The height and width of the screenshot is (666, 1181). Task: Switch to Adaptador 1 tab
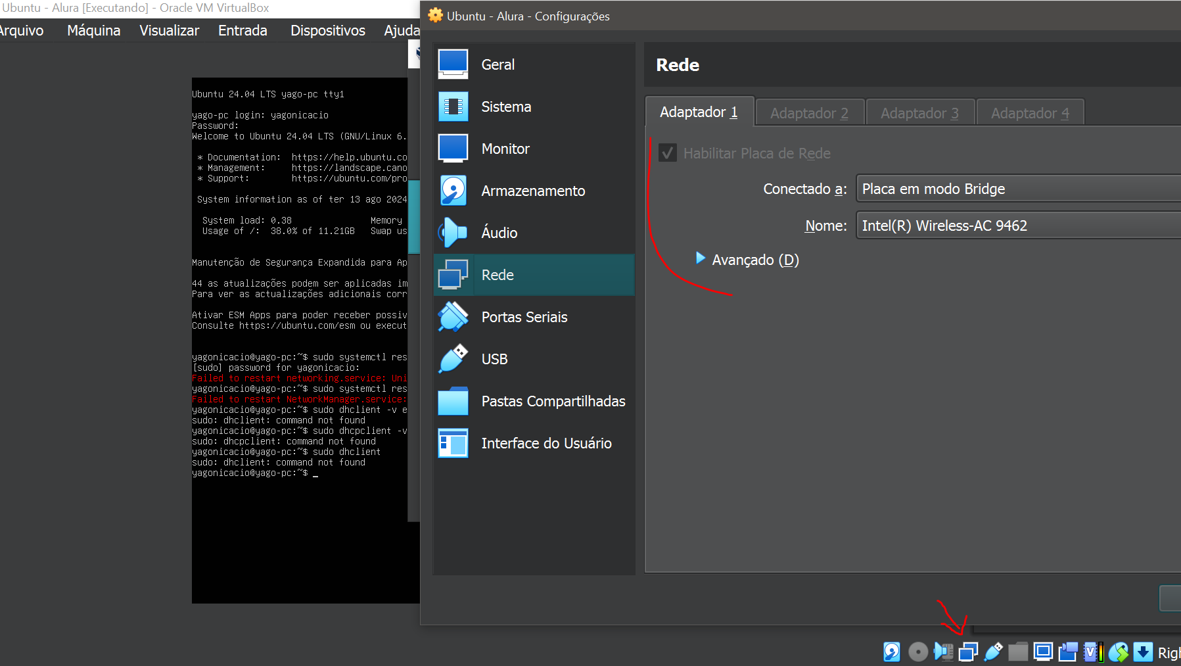point(699,112)
